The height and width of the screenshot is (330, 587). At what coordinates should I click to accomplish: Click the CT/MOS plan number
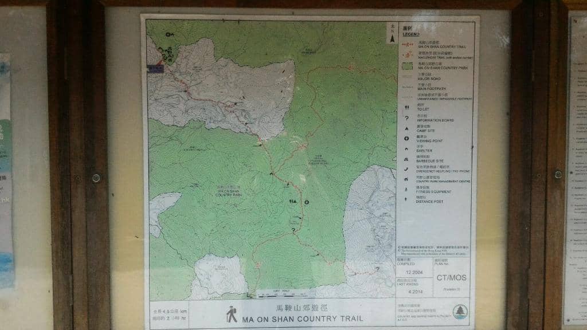coord(451,278)
